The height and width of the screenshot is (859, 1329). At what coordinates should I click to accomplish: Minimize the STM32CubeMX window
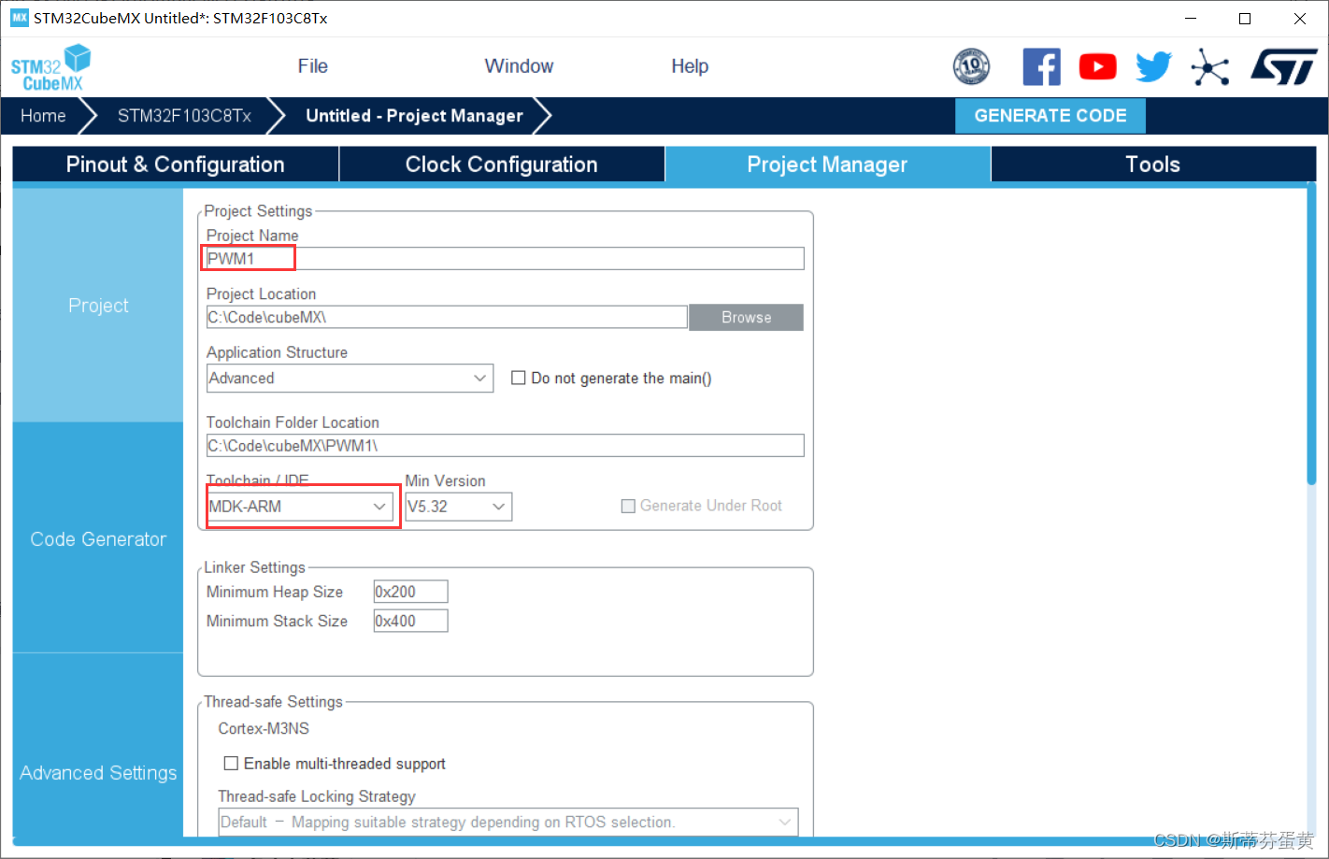coord(1191,18)
